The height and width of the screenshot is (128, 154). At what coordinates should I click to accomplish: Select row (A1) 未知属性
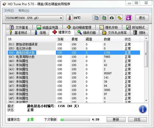coord(74,65)
